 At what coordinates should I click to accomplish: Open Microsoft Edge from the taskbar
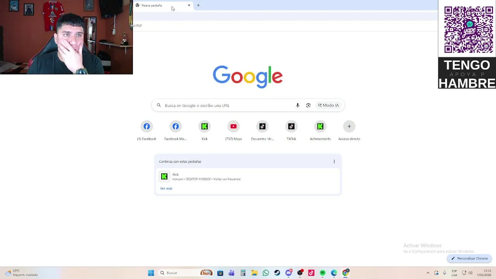[334, 273]
